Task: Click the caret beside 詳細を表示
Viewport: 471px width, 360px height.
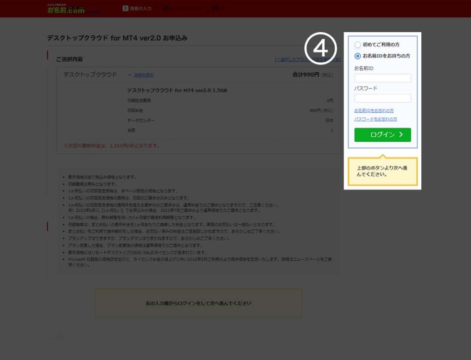Action: point(129,75)
